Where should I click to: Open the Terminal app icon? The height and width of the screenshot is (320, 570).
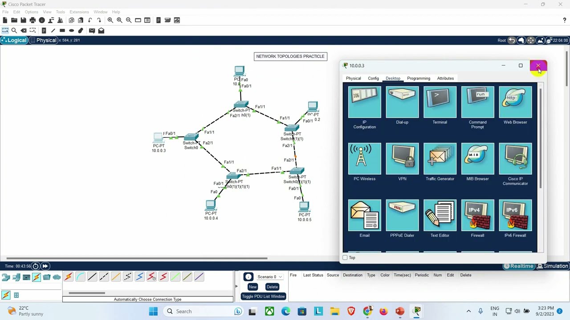click(440, 103)
